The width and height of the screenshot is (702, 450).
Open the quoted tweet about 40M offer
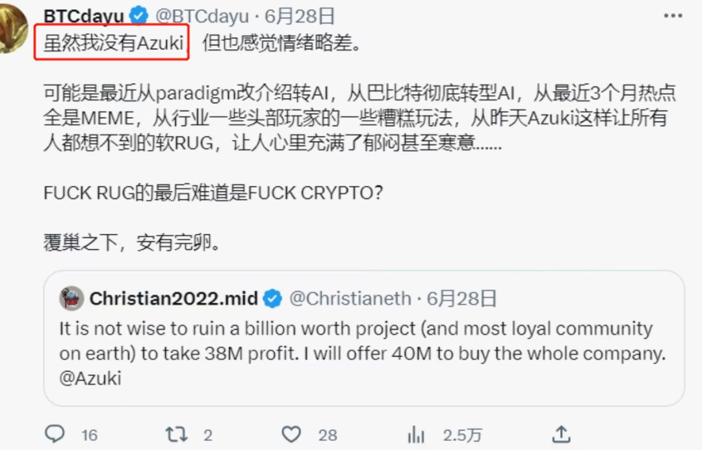pos(364,338)
